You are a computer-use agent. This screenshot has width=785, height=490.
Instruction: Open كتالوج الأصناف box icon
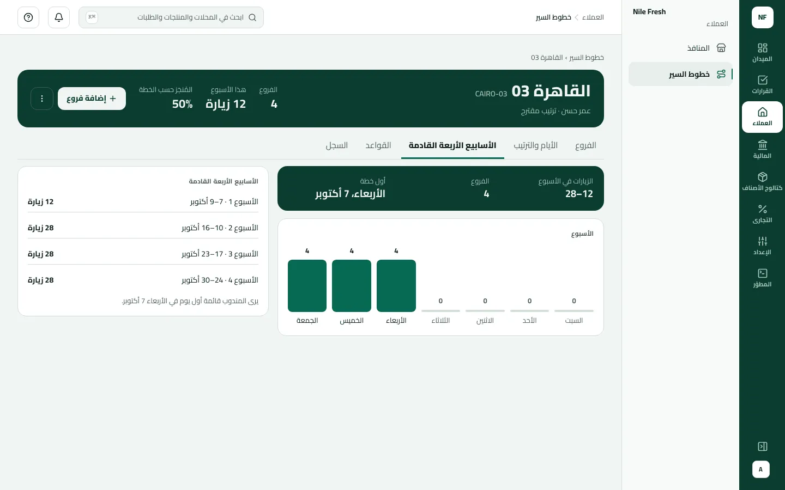(762, 177)
